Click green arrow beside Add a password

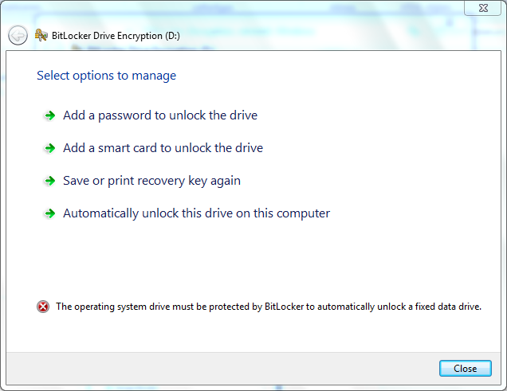tap(49, 115)
